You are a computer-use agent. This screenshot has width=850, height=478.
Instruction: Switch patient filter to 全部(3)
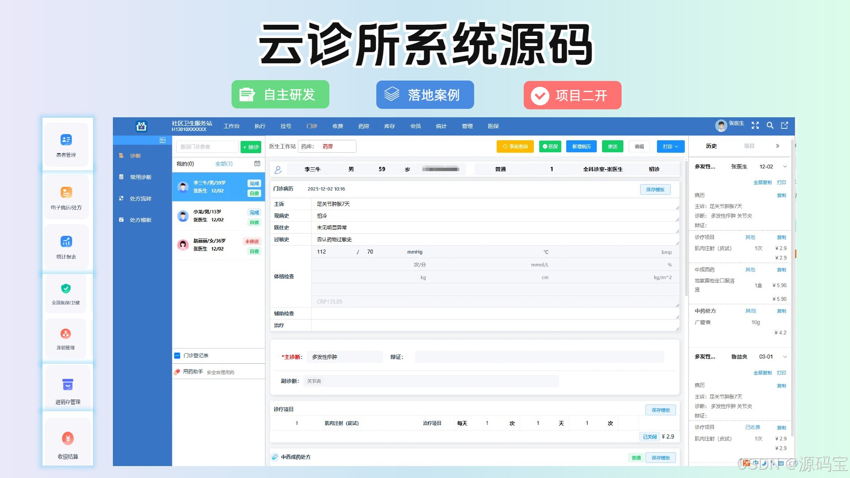pyautogui.click(x=224, y=164)
